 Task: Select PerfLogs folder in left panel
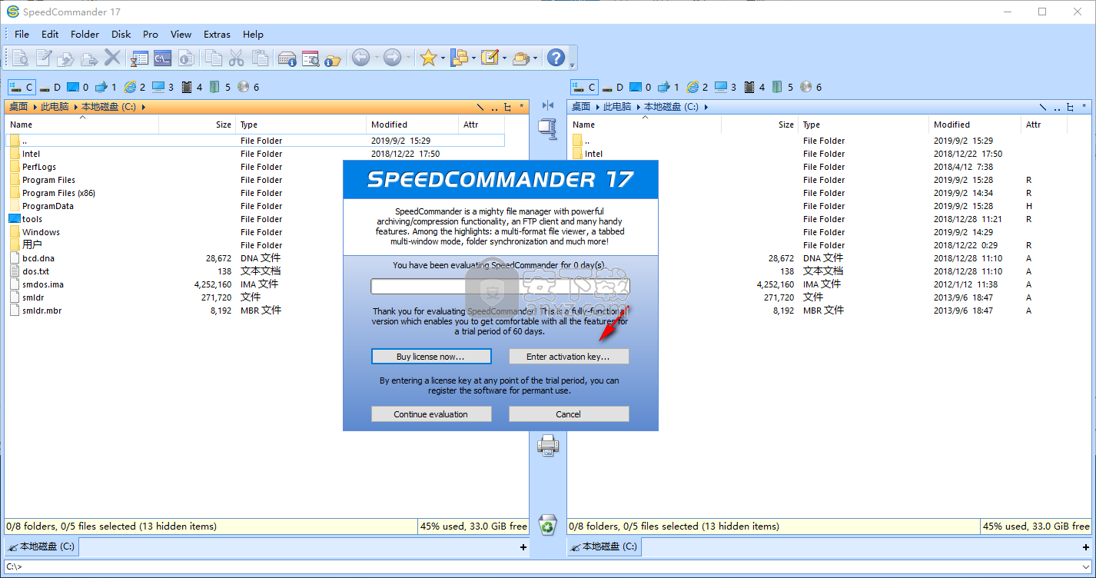[x=39, y=167]
